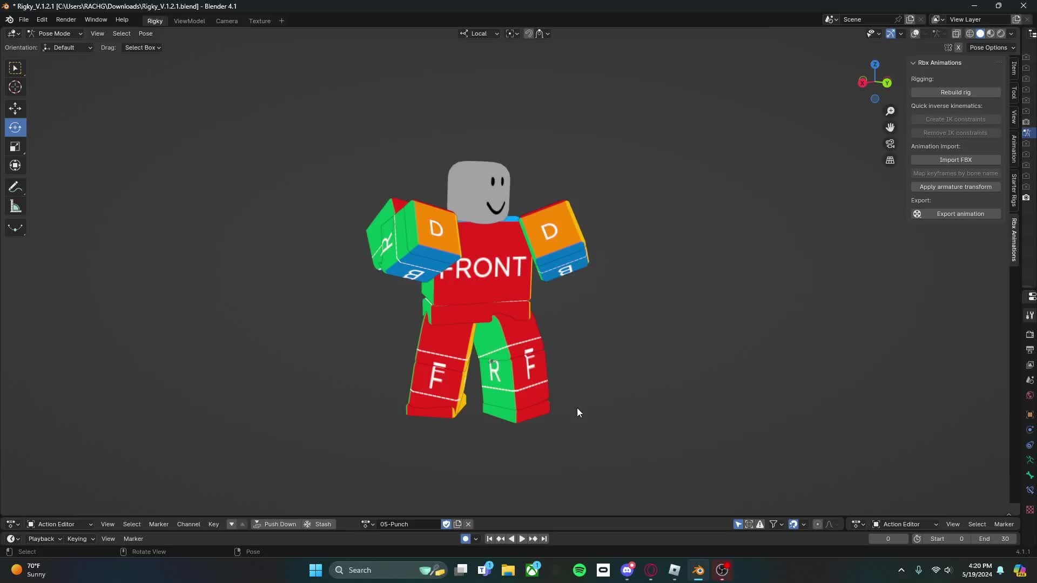1037x583 pixels.
Task: Click the Rebuild rig button
Action: [955, 92]
